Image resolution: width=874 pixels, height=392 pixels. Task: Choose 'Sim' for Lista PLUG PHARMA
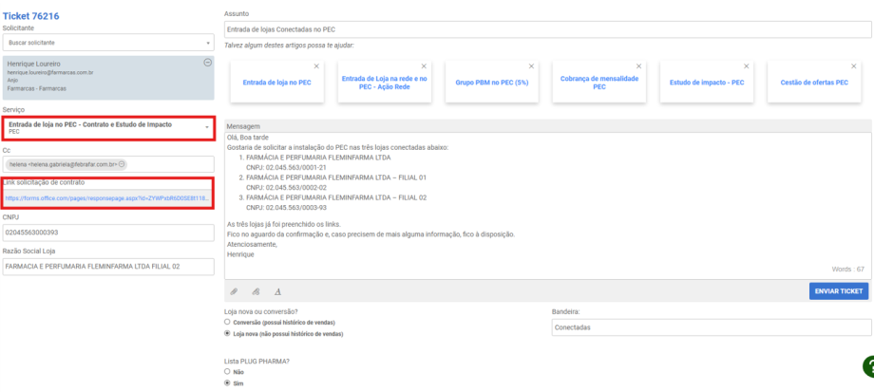point(227,383)
